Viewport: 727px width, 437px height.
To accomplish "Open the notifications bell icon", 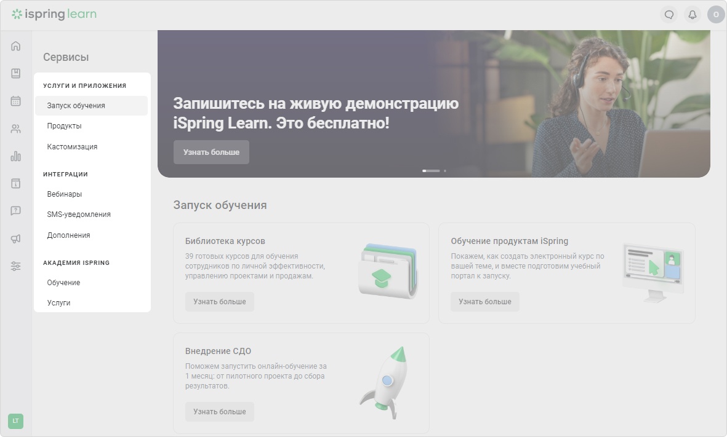I will (693, 15).
